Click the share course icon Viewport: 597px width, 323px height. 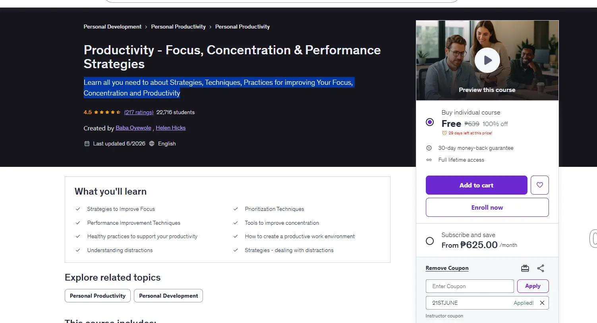541,268
